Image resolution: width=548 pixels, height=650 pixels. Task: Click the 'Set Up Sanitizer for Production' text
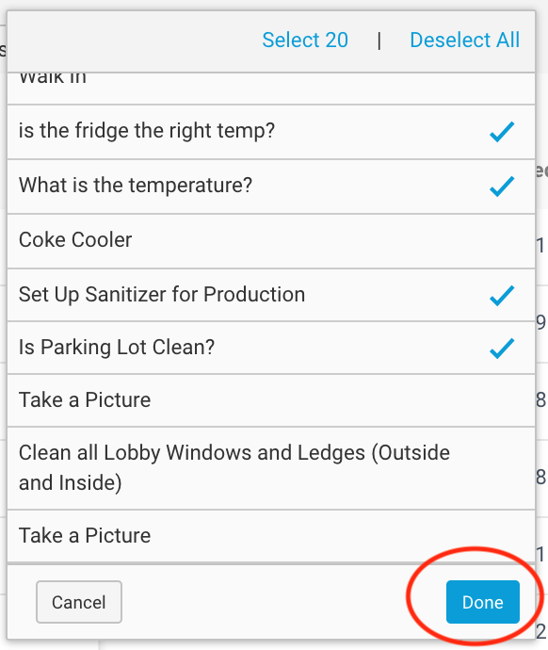[162, 294]
